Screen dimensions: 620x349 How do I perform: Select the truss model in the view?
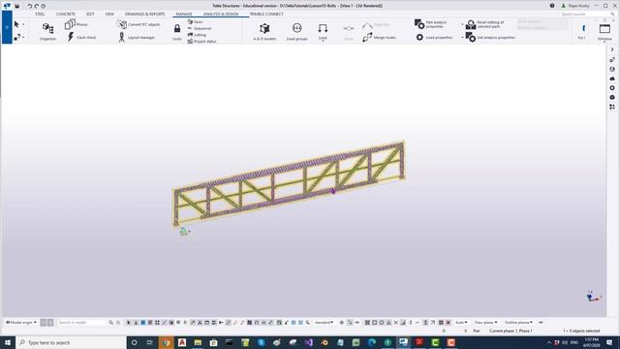point(289,183)
